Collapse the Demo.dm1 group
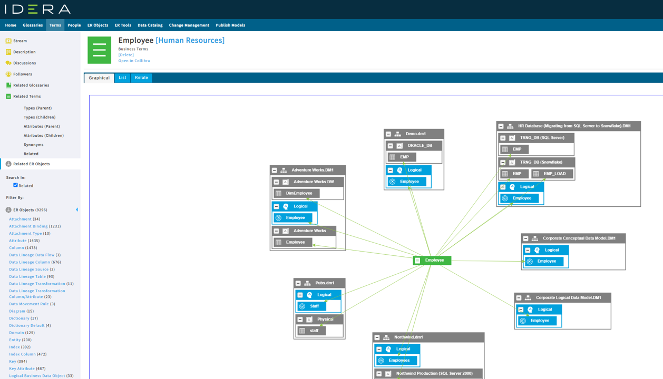Viewport: 663px width, 379px height. [x=388, y=134]
